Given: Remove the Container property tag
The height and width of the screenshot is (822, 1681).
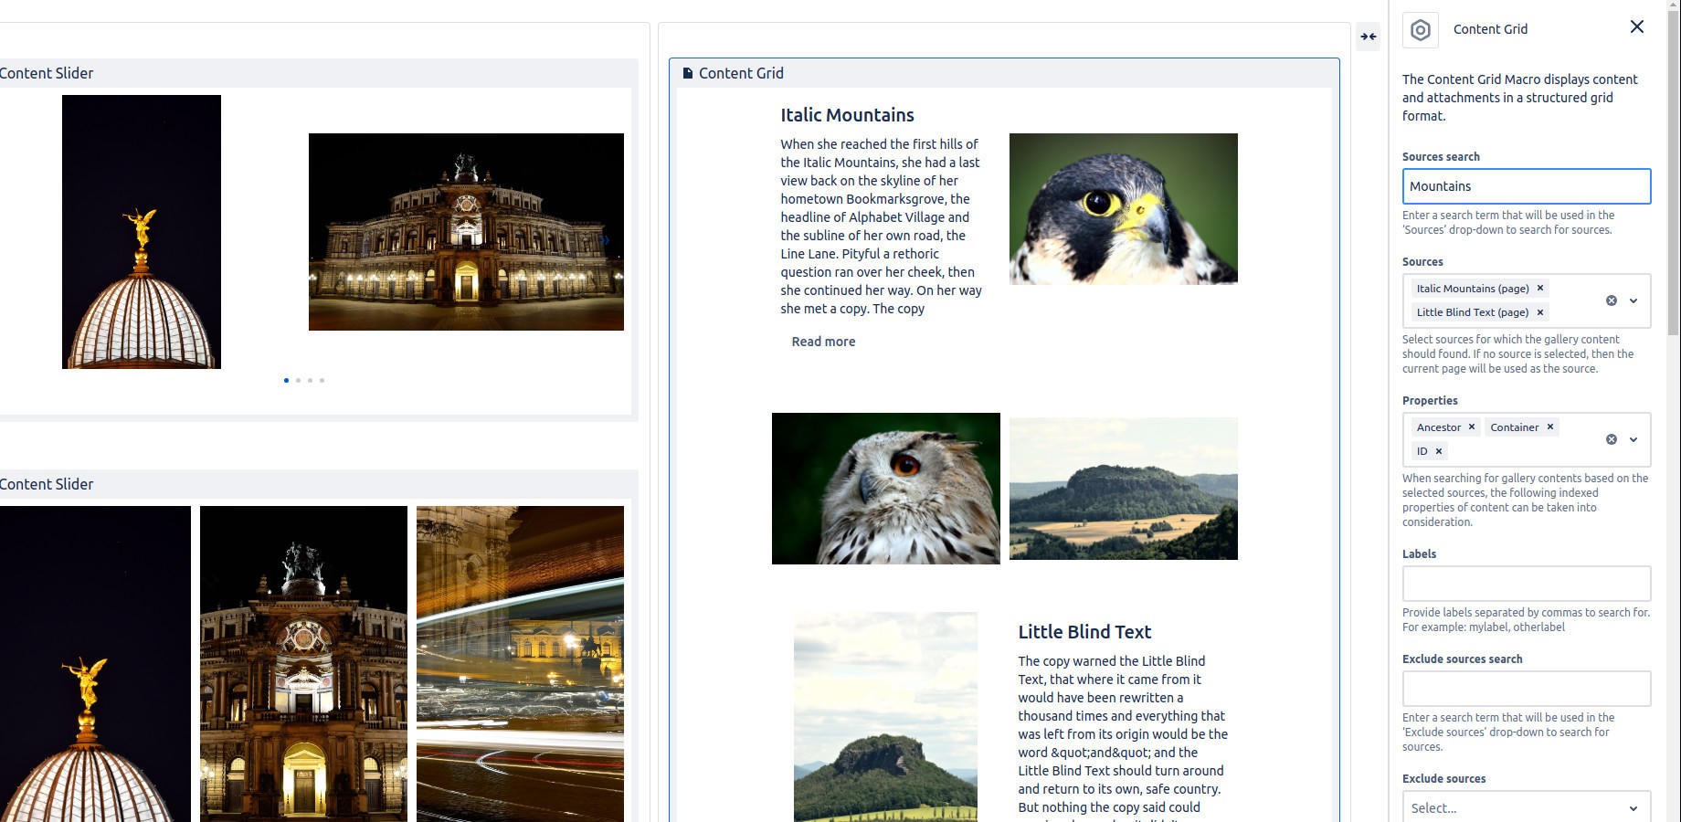Looking at the screenshot, I should [1550, 427].
